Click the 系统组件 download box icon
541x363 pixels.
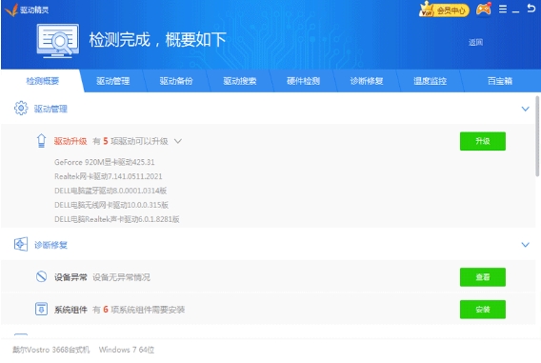tap(41, 310)
